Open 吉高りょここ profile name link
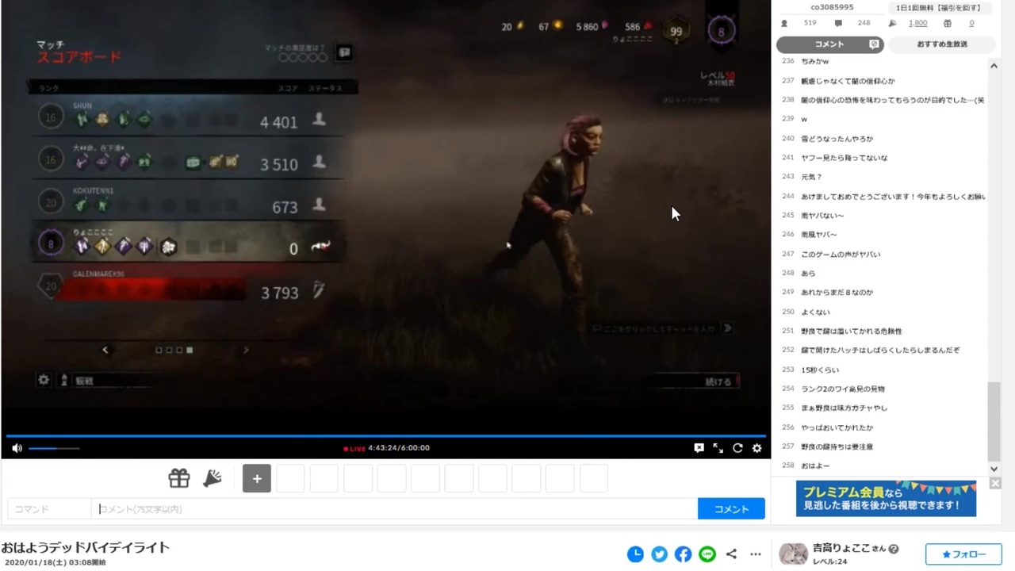Image resolution: width=1015 pixels, height=571 pixels. click(842, 549)
